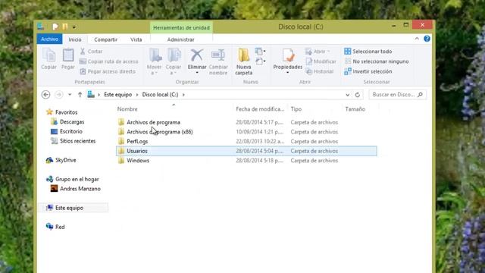Screen dimensions: 485x273
Task: Open the help question mark icon
Action: pos(427,39)
